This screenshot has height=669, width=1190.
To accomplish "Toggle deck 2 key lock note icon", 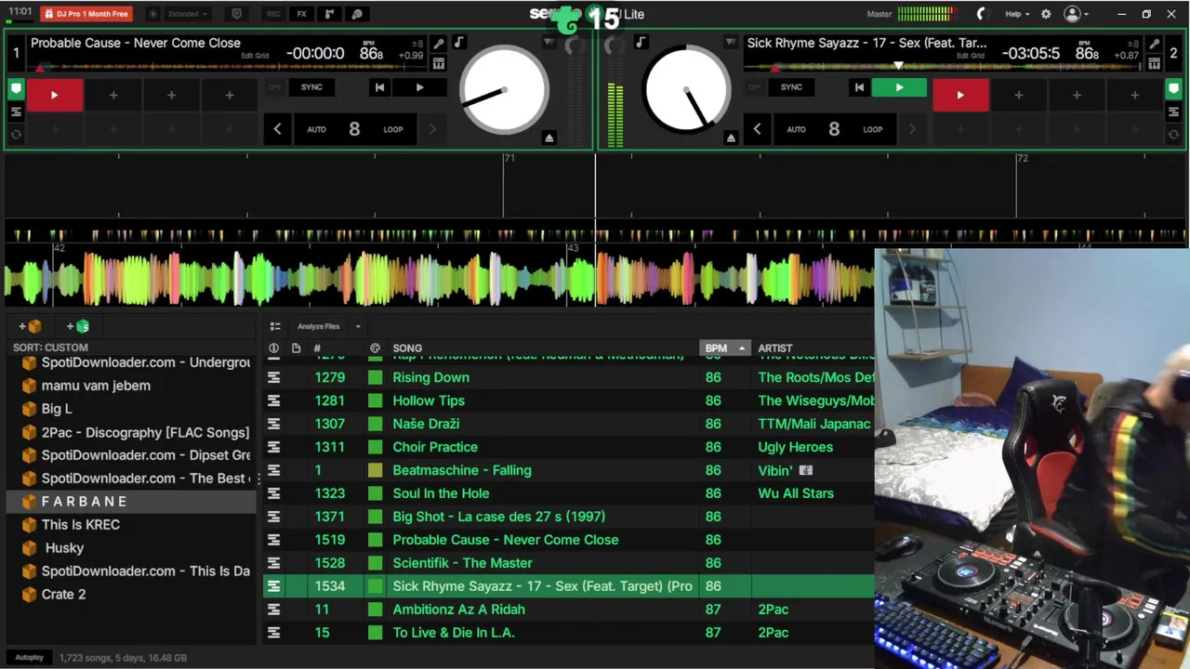I will pos(641,43).
